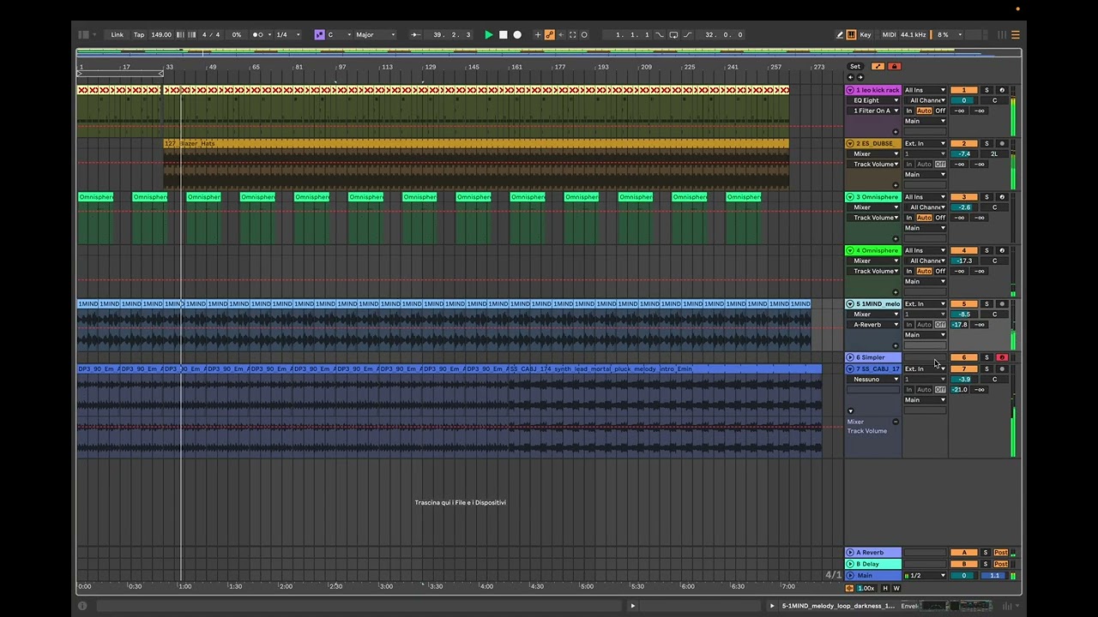Image resolution: width=1098 pixels, height=617 pixels.
Task: Toggle Computer MIDI Keyboard icon
Action: click(851, 34)
